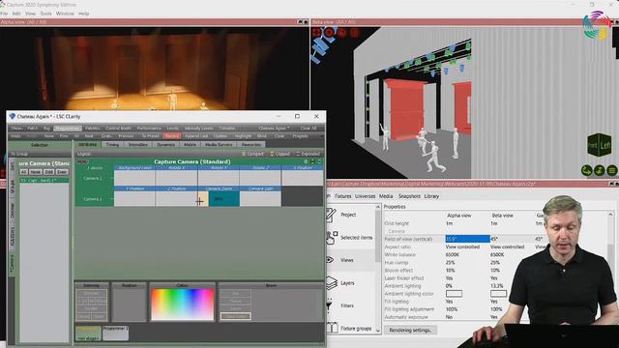Select the Views eye icon
The width and height of the screenshot is (619, 348).
(330, 260)
